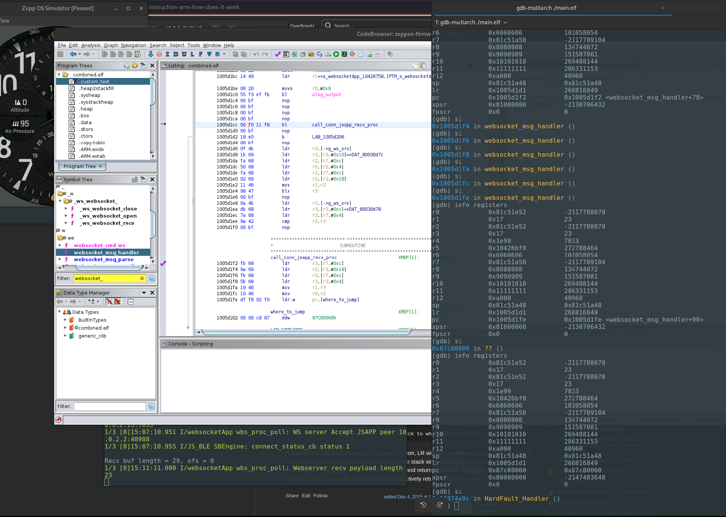Click the hierarchy graph toolbar icon
This screenshot has height=517, width=726.
pyautogui.click(x=328, y=54)
